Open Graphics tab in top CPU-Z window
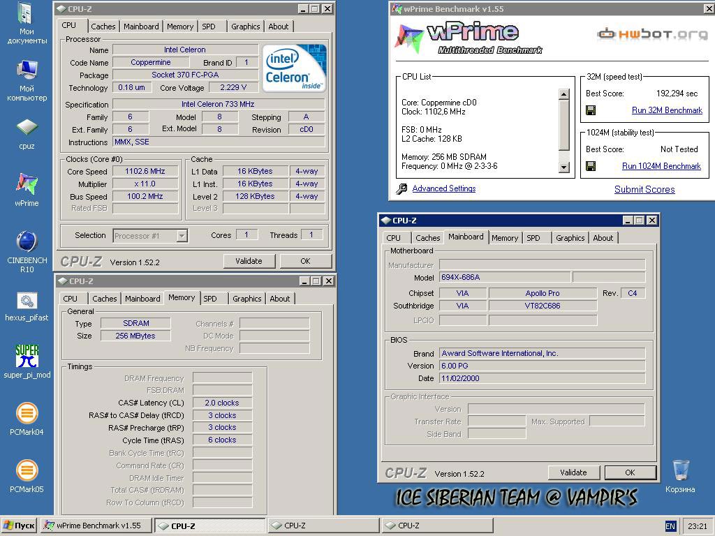The height and width of the screenshot is (536, 715). [245, 27]
